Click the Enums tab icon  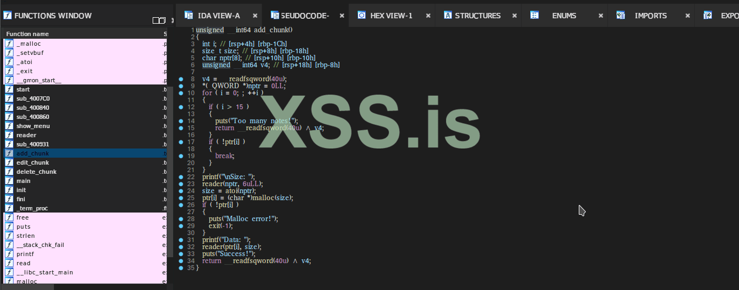(x=534, y=15)
